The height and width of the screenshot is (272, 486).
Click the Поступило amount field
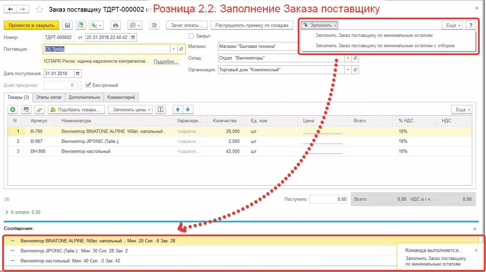328,199
